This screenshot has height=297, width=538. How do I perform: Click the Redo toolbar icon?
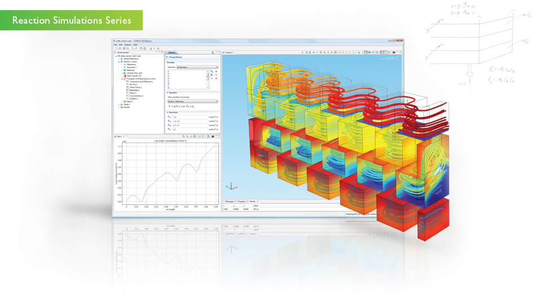(136, 48)
